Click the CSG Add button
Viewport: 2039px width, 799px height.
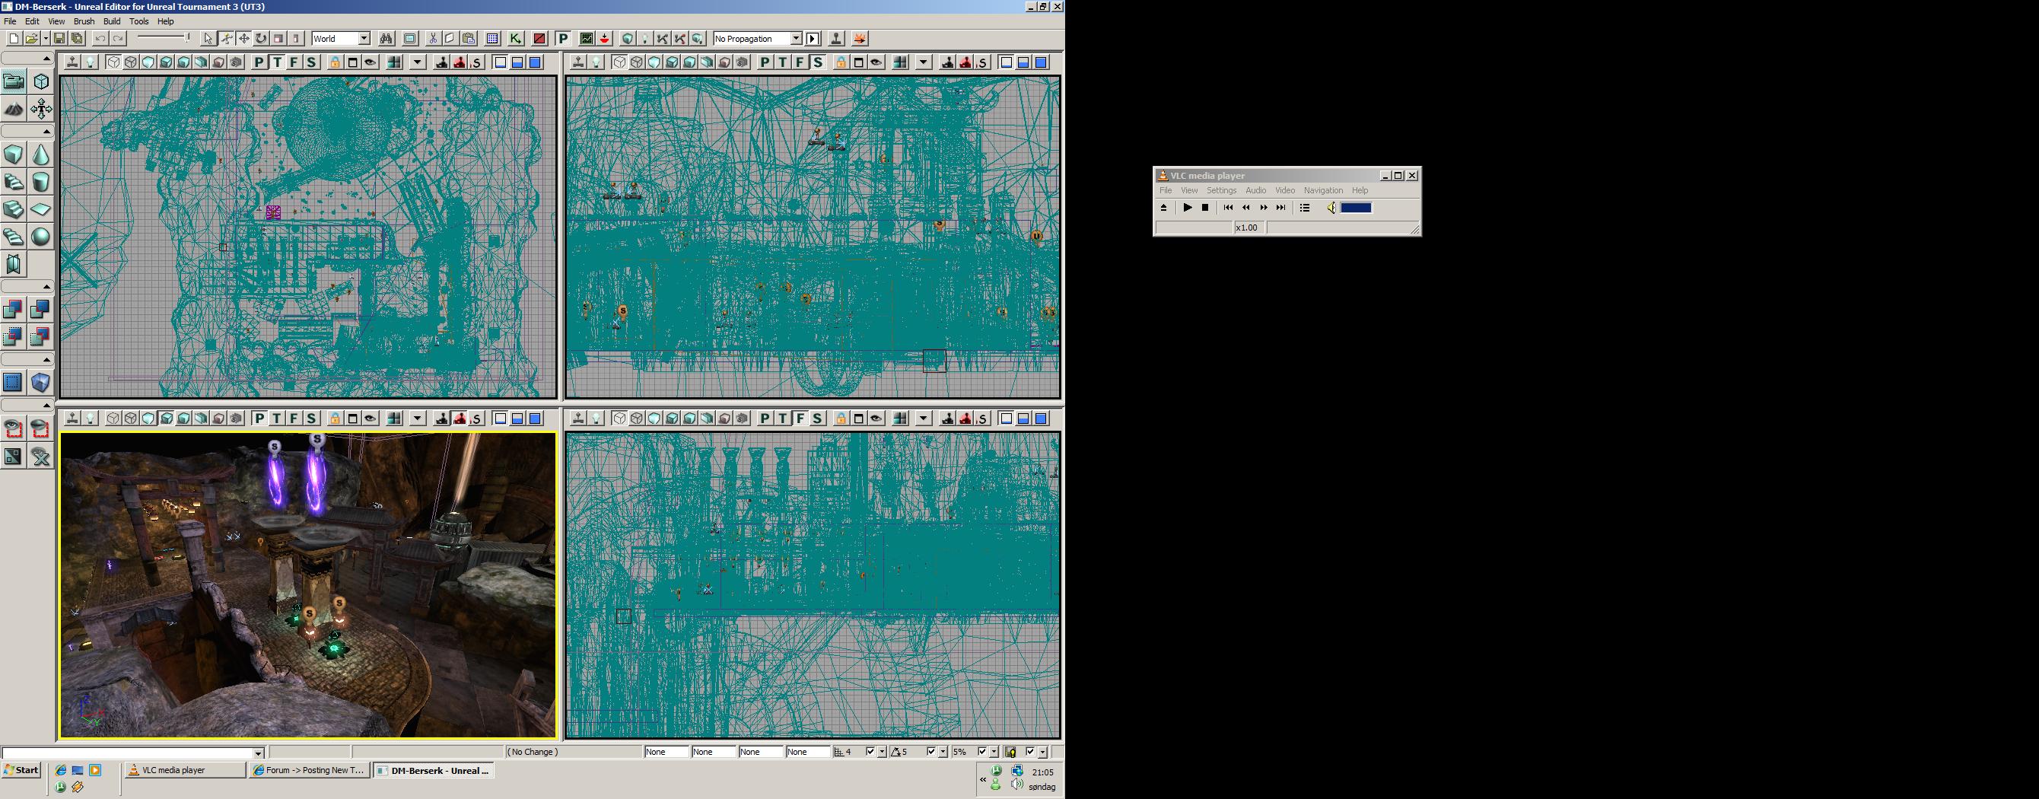[14, 310]
